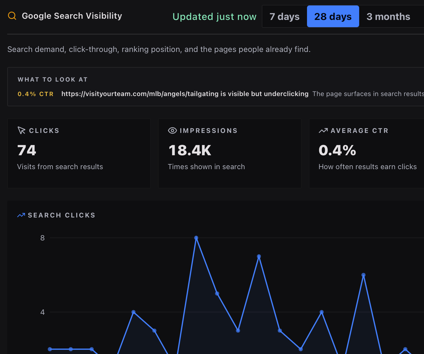424x354 pixels.
Task: Click the page description about search demand
Action: (159, 49)
